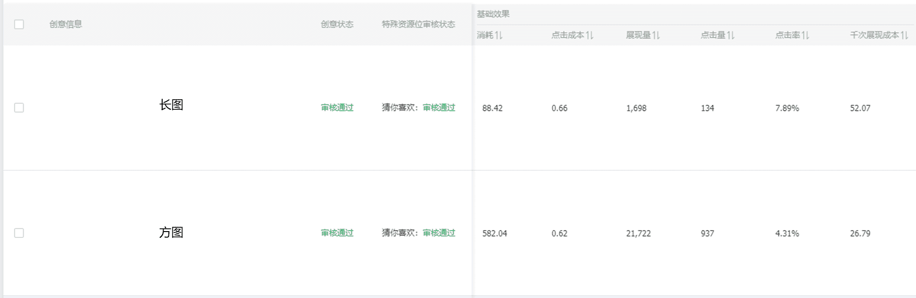Viewport: 916px width, 298px height.
Task: Sort by 点击率 using its sort icon
Action: point(805,35)
